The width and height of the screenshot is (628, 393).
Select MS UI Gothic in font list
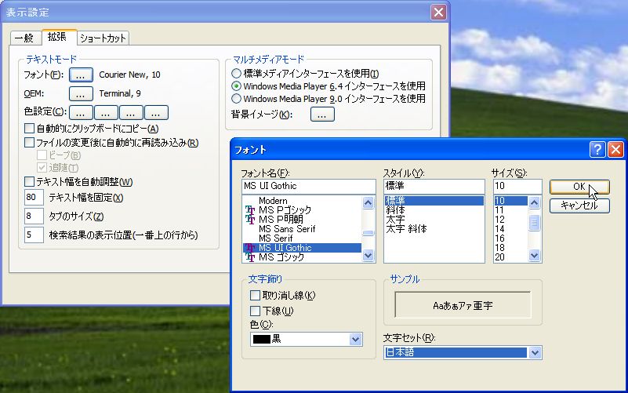302,248
